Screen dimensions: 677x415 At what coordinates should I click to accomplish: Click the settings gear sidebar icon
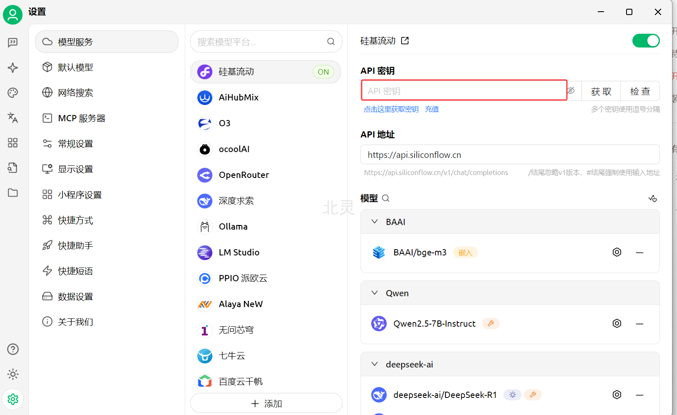[x=13, y=399]
